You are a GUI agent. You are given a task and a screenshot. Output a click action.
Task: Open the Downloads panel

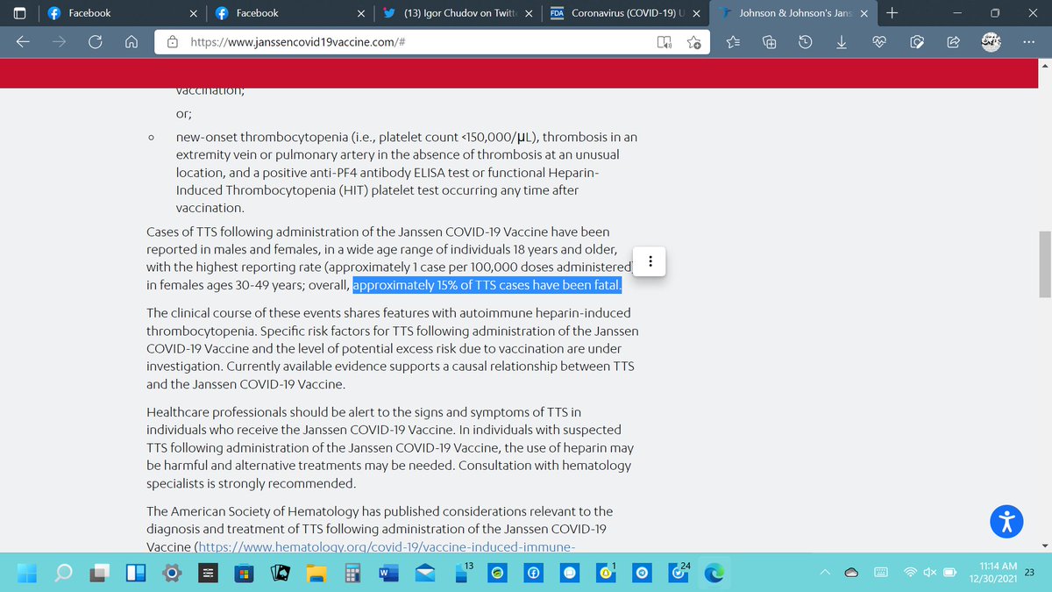click(840, 42)
